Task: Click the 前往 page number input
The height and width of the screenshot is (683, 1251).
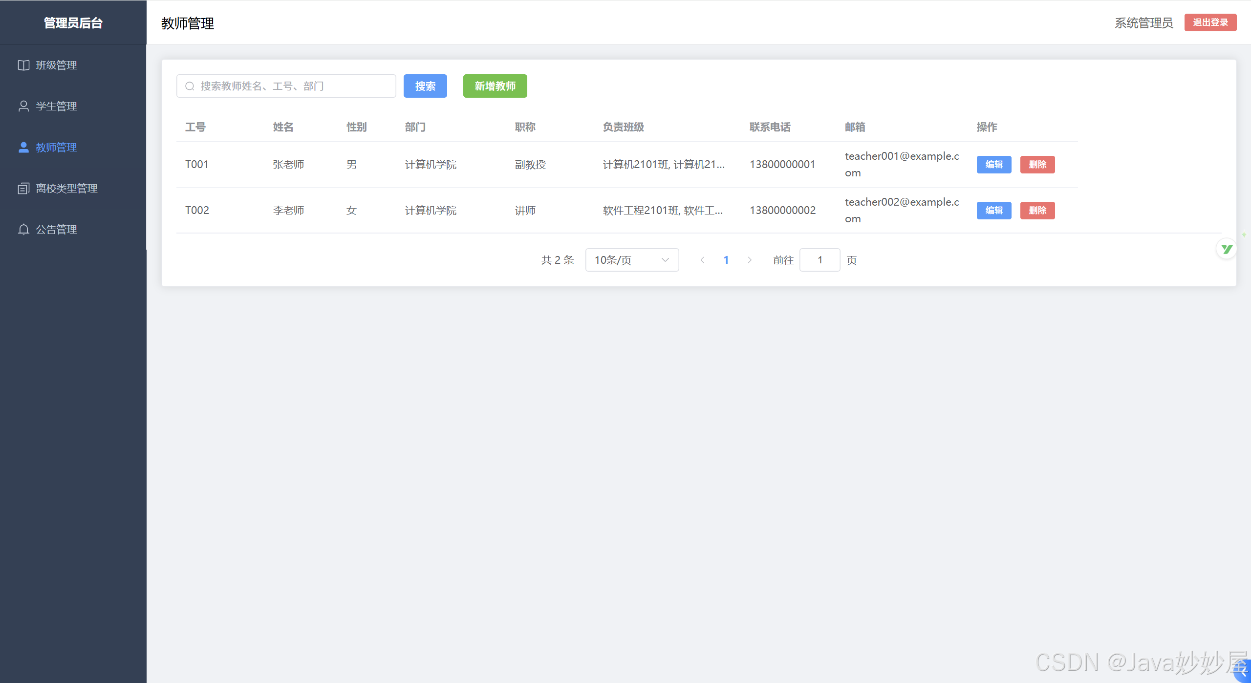Action: coord(820,260)
